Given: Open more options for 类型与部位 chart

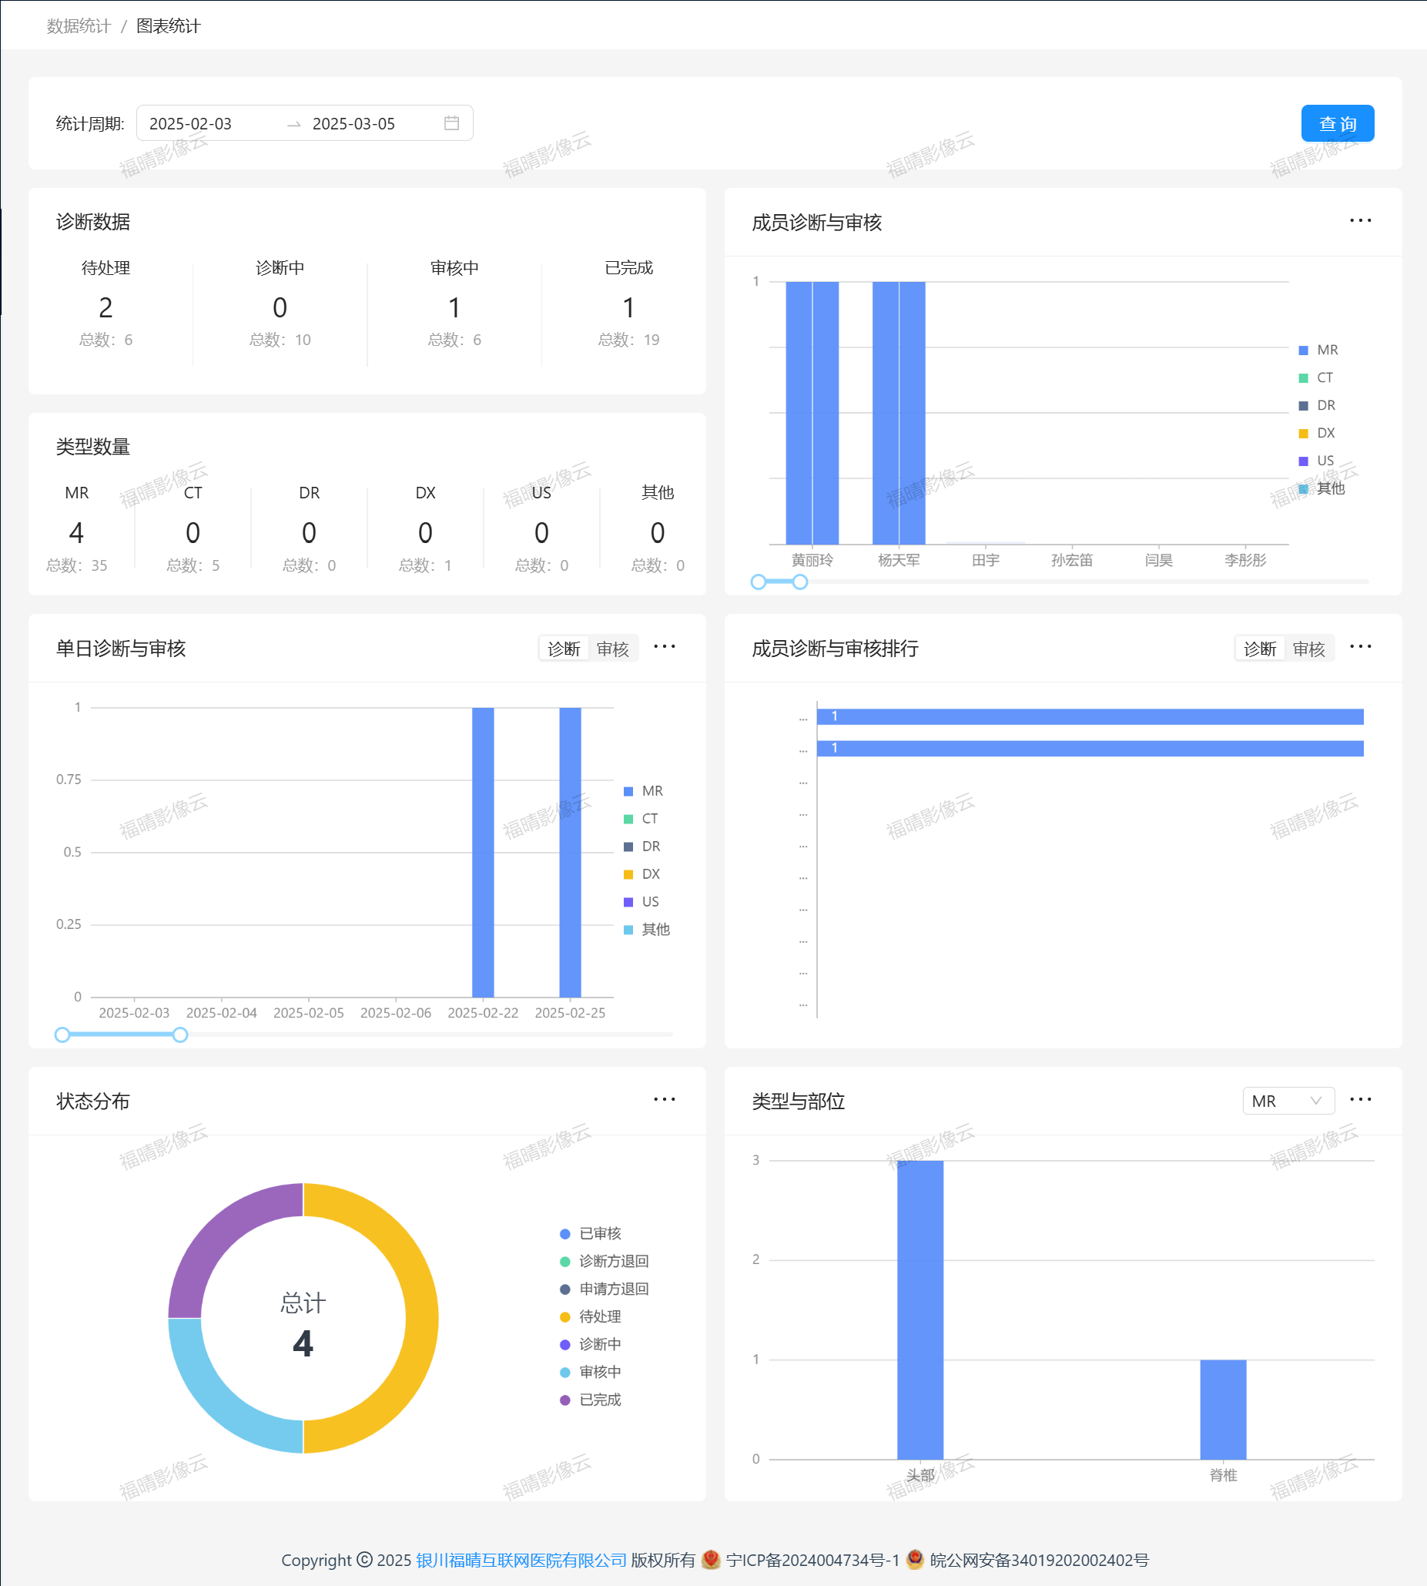Looking at the screenshot, I should 1359,1100.
